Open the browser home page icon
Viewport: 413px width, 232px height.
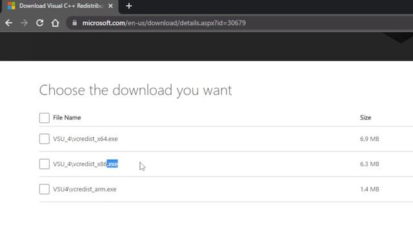[55, 23]
